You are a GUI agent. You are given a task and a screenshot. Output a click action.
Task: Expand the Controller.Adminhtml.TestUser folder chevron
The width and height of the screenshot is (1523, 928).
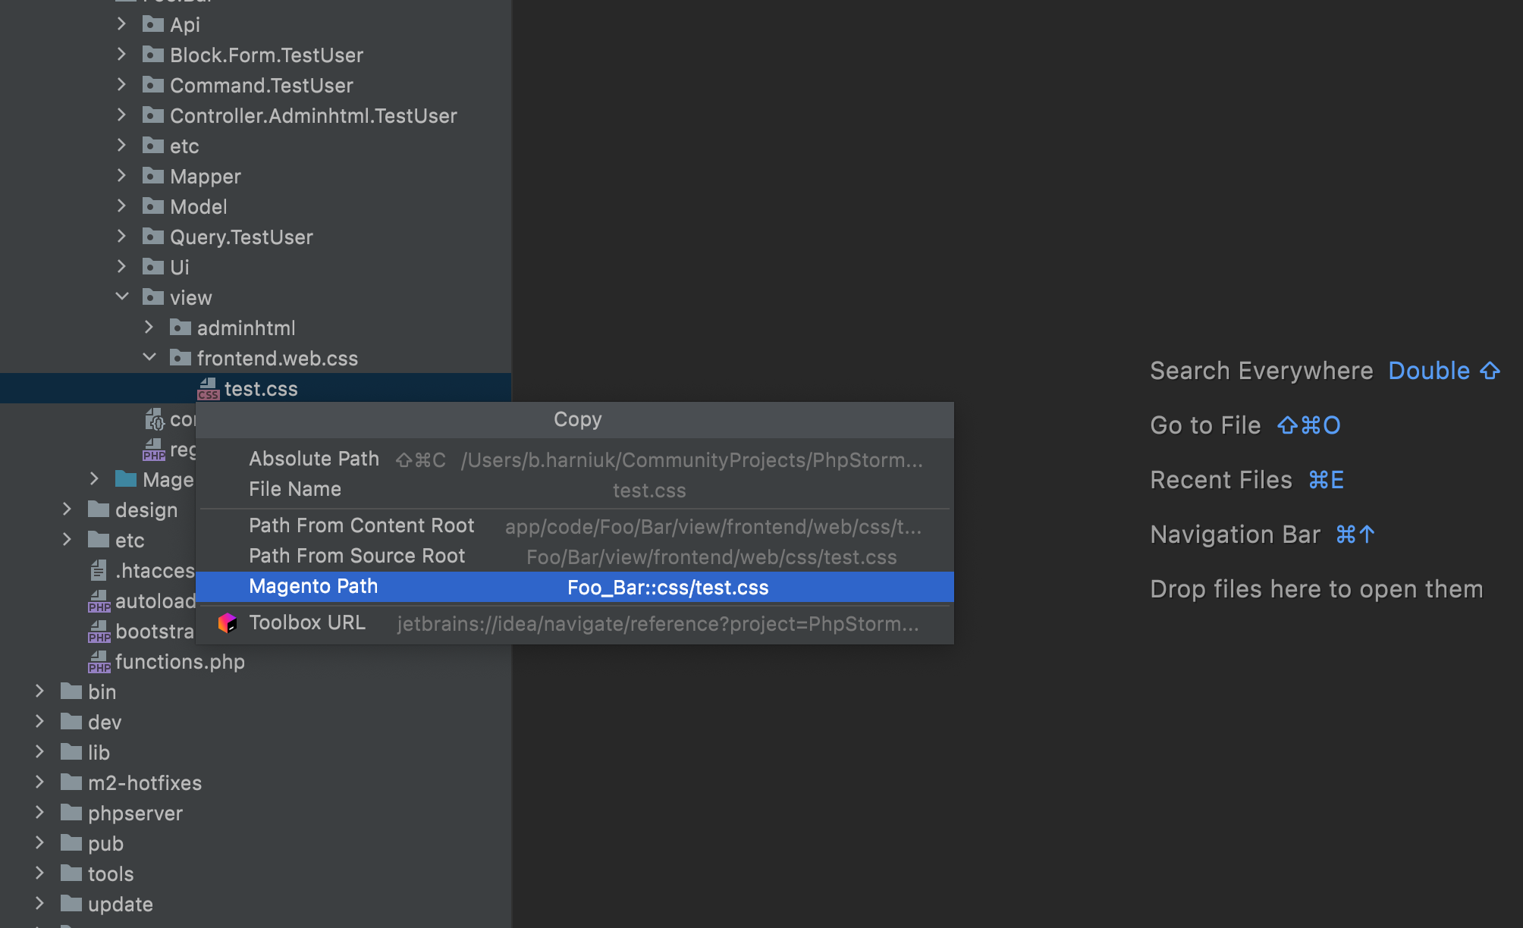pos(122,115)
